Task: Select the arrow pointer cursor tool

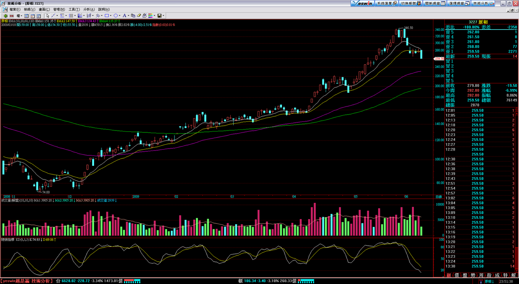Action: click(48, 16)
